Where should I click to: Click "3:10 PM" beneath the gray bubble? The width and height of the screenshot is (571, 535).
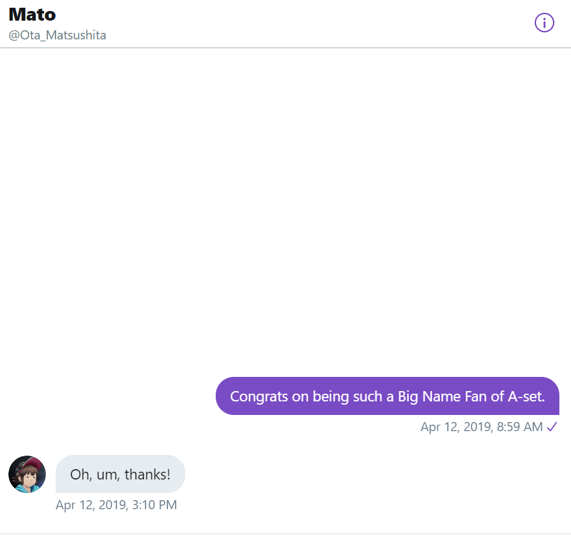[154, 505]
